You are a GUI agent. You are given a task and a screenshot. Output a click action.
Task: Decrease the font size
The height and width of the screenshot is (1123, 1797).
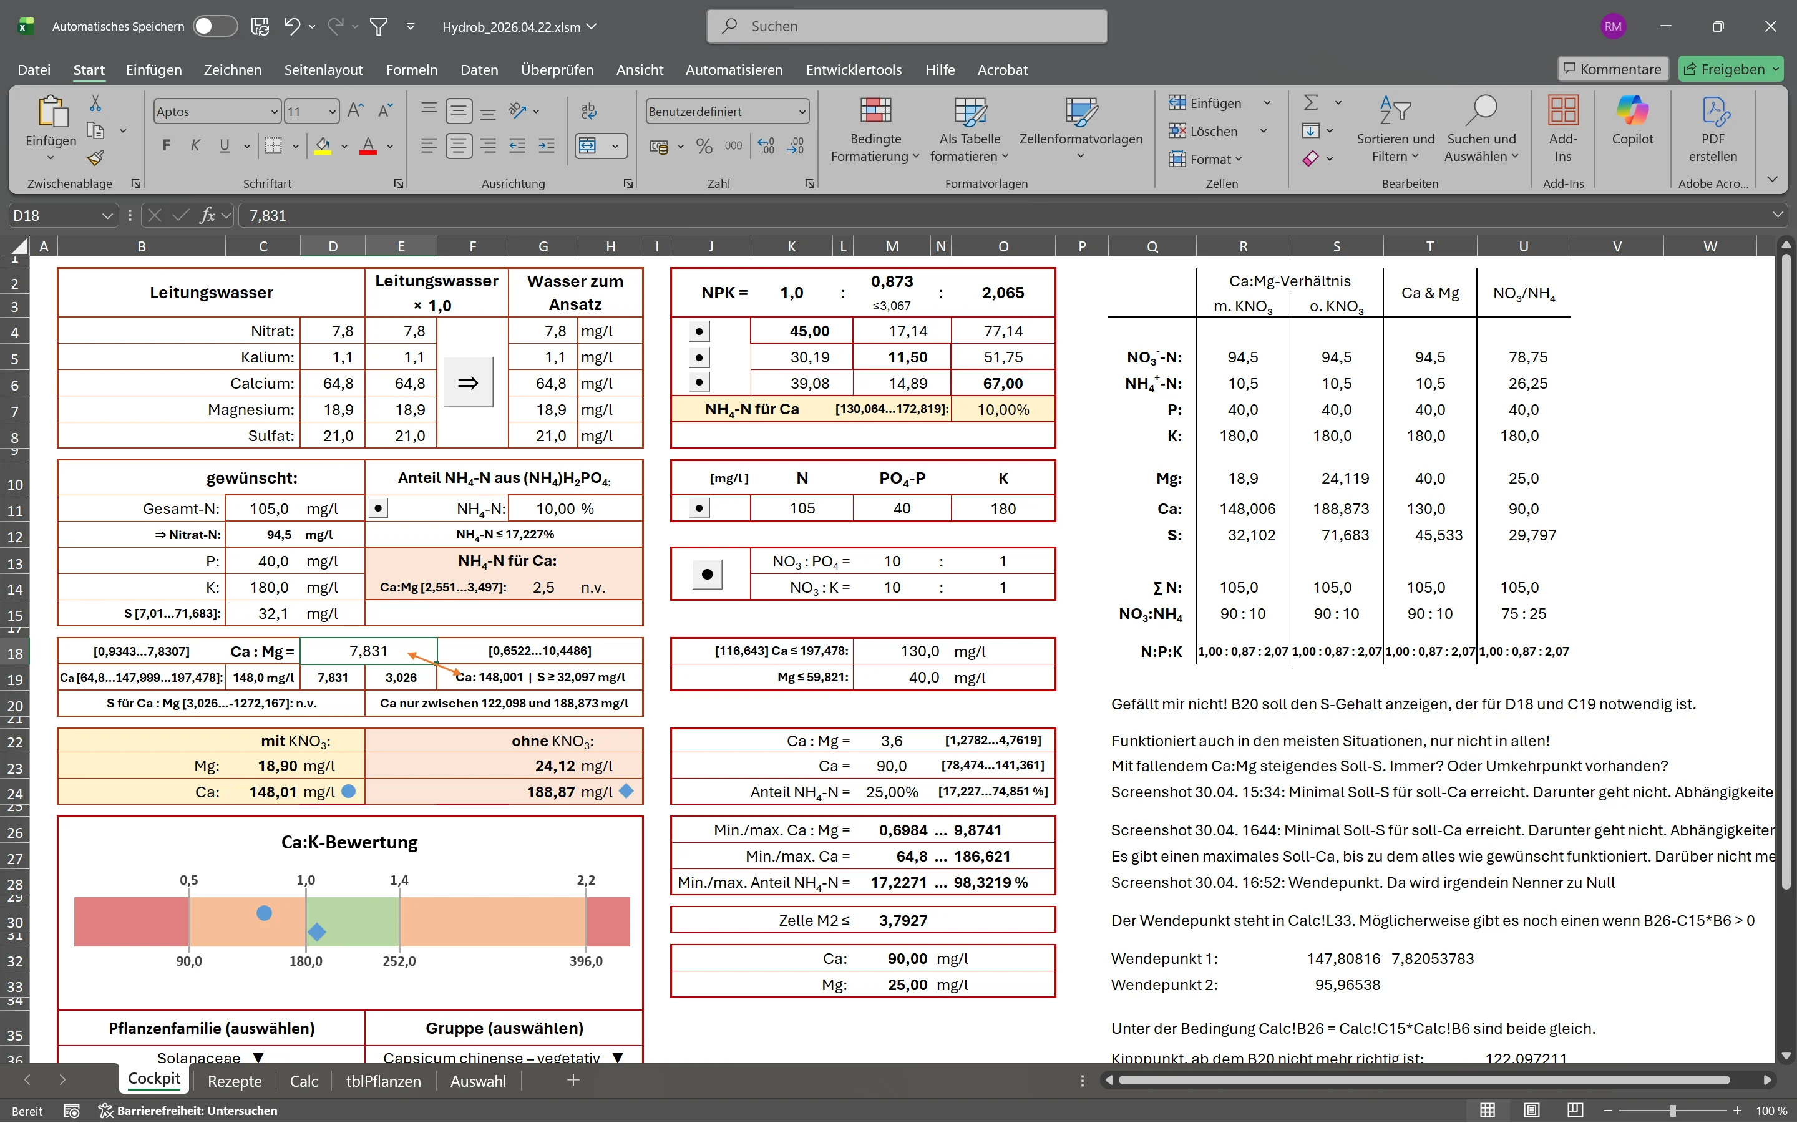point(384,112)
